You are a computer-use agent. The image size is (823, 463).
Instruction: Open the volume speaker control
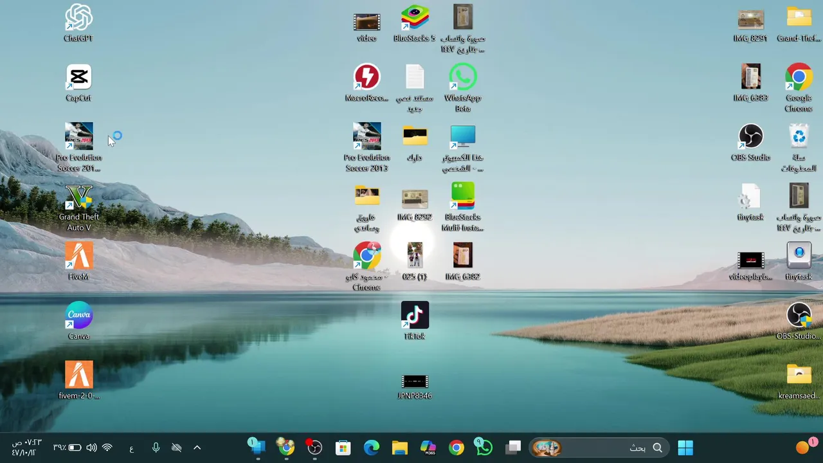point(91,448)
